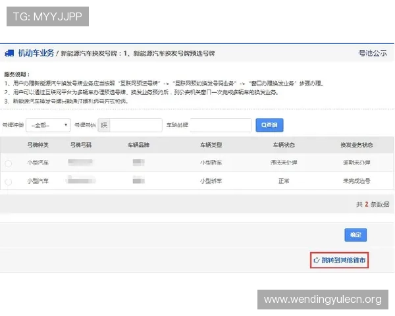Viewport: 395px width, 316px height.
Task: Click the 共 2 条数据 record count
Action: point(373,204)
